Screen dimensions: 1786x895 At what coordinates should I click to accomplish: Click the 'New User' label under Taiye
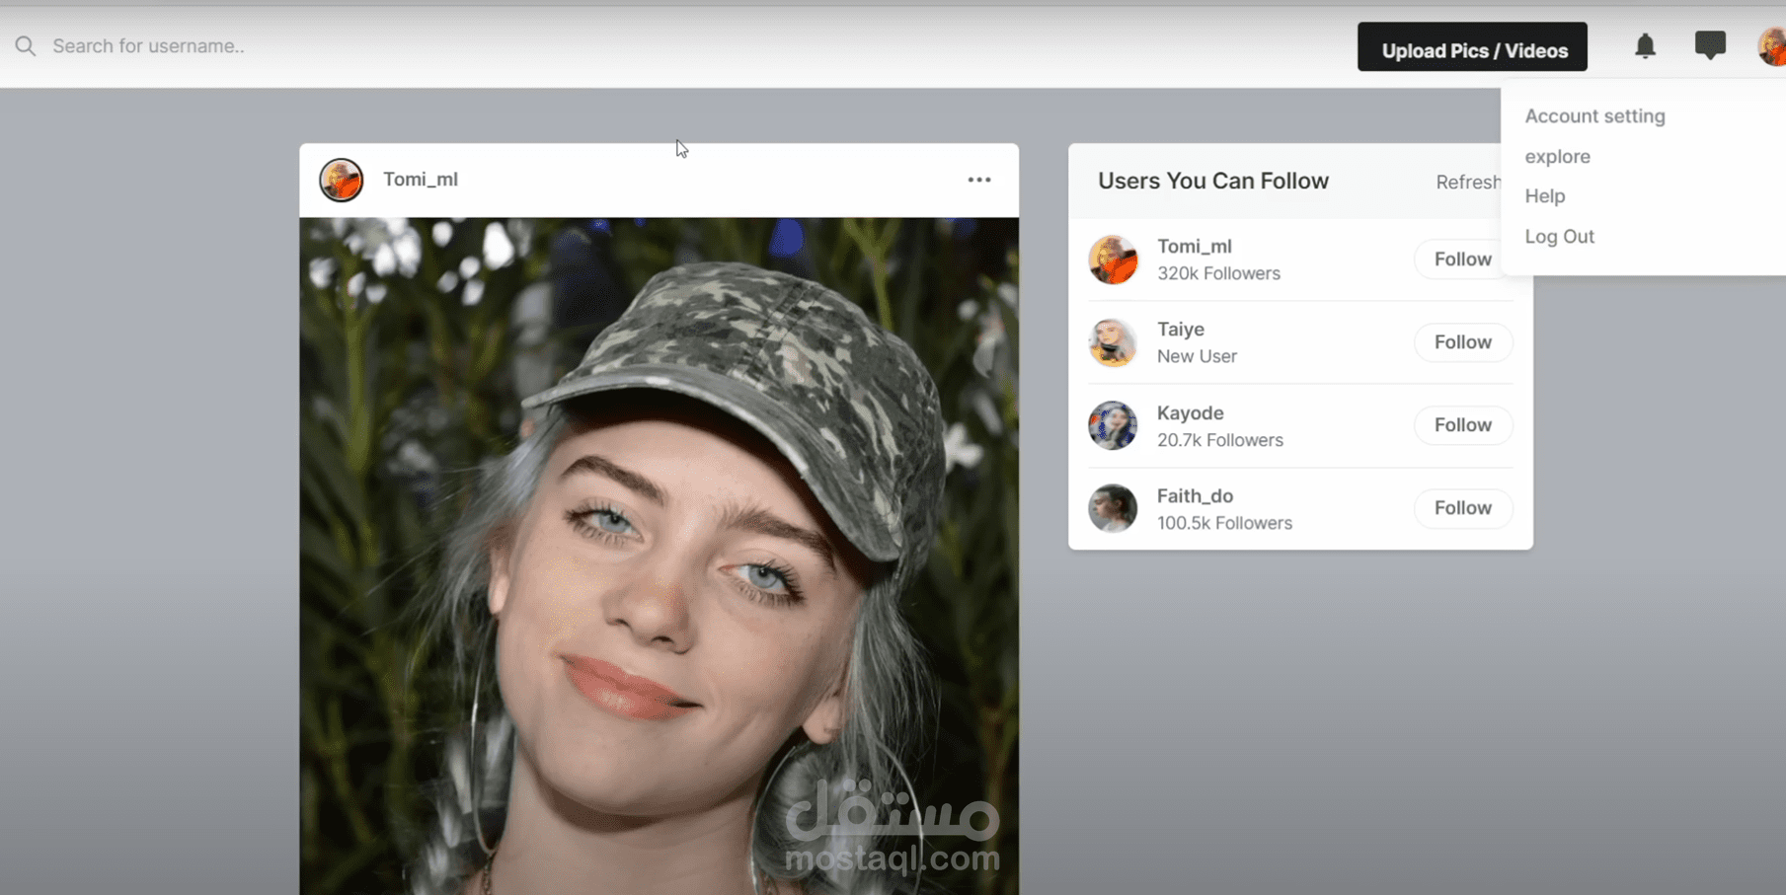1197,356
